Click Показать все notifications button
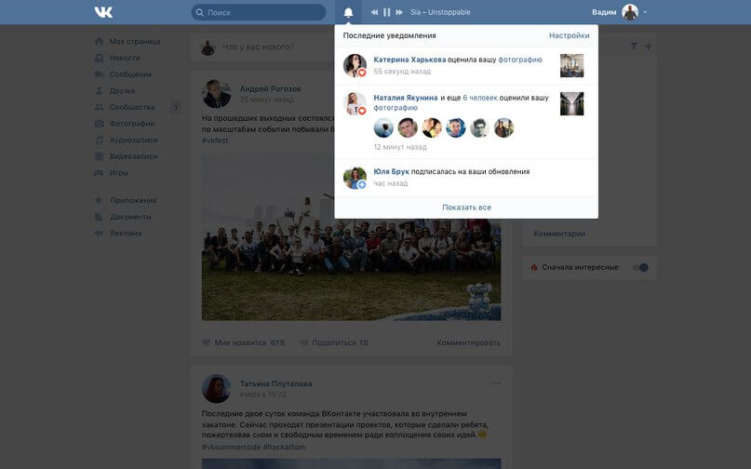751x469 pixels. 466,208
